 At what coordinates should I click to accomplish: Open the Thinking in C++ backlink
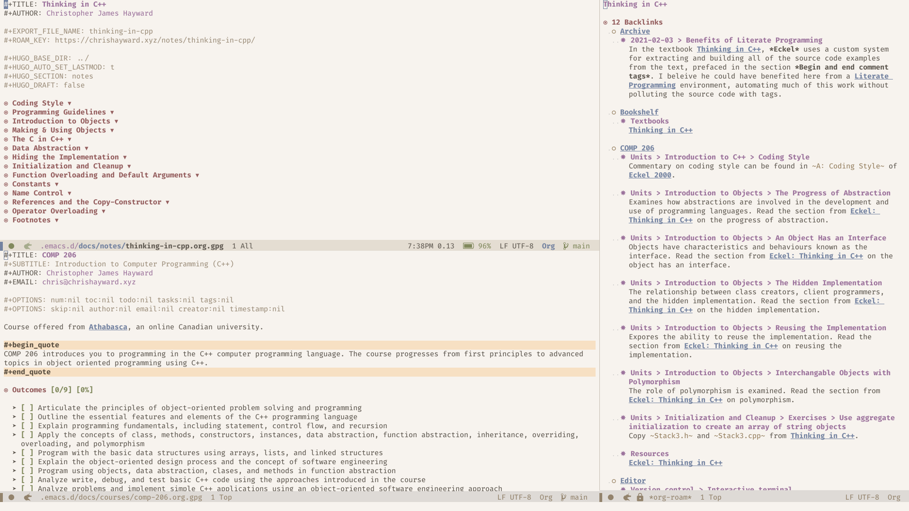pyautogui.click(x=660, y=130)
